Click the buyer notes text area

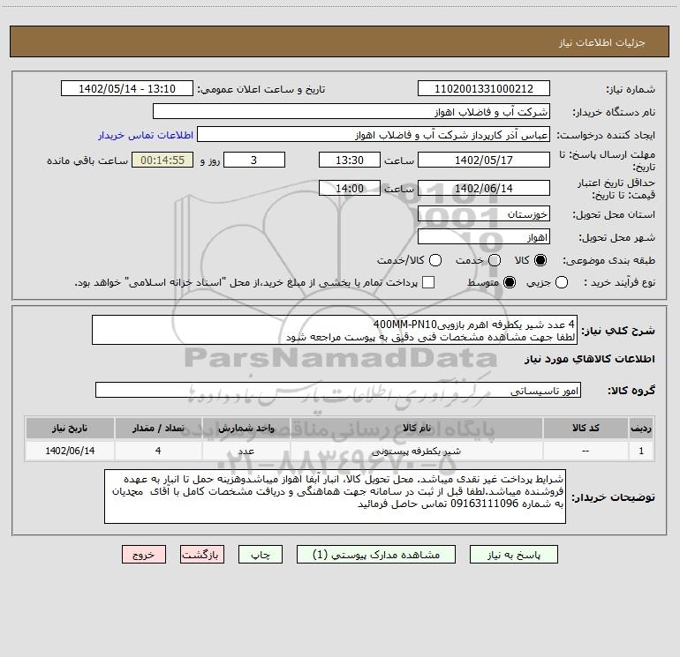coord(336,496)
